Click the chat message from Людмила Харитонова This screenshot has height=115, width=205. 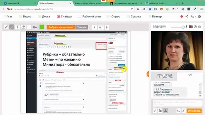[170, 92]
